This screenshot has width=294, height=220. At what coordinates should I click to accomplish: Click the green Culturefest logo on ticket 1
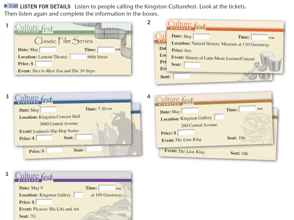(34, 29)
